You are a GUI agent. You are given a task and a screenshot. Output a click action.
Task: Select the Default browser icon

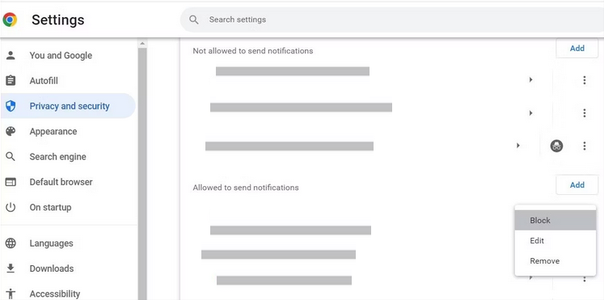click(11, 182)
